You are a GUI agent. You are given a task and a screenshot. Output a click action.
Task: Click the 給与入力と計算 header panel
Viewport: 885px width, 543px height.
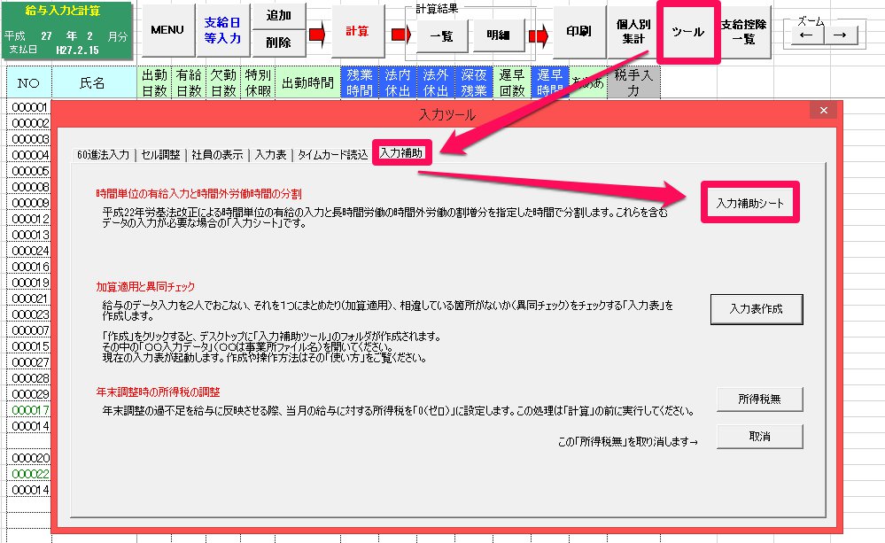[x=67, y=30]
